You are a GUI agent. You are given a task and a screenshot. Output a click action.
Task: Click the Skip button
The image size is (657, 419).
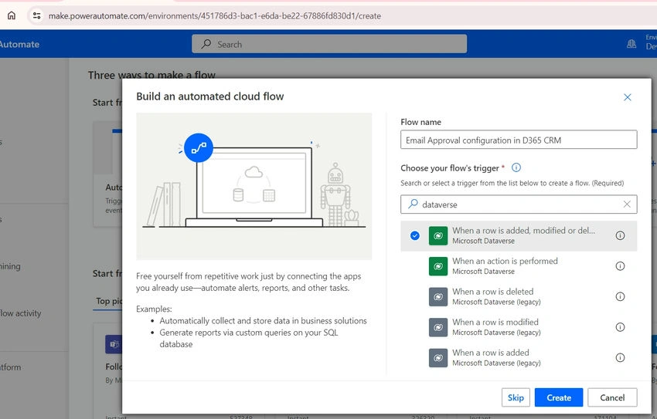click(x=516, y=397)
